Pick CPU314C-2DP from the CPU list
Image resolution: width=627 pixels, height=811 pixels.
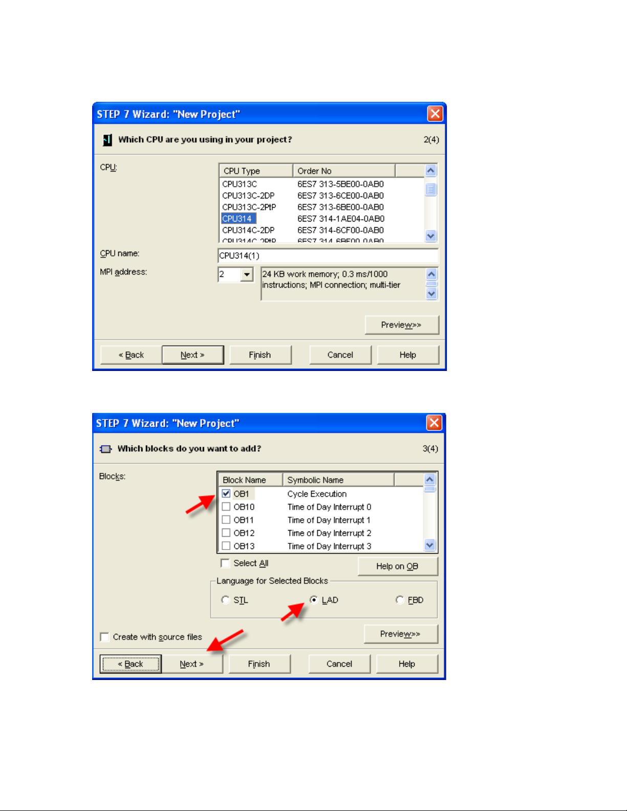click(248, 230)
